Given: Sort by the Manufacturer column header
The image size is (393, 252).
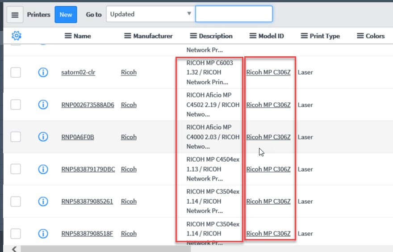Looking at the screenshot, I should [x=153, y=36].
